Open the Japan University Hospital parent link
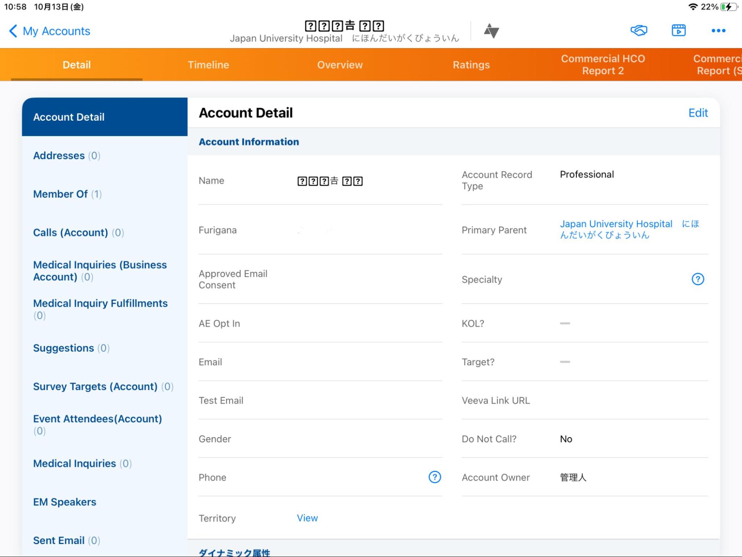Image resolution: width=742 pixels, height=557 pixels. (616, 224)
